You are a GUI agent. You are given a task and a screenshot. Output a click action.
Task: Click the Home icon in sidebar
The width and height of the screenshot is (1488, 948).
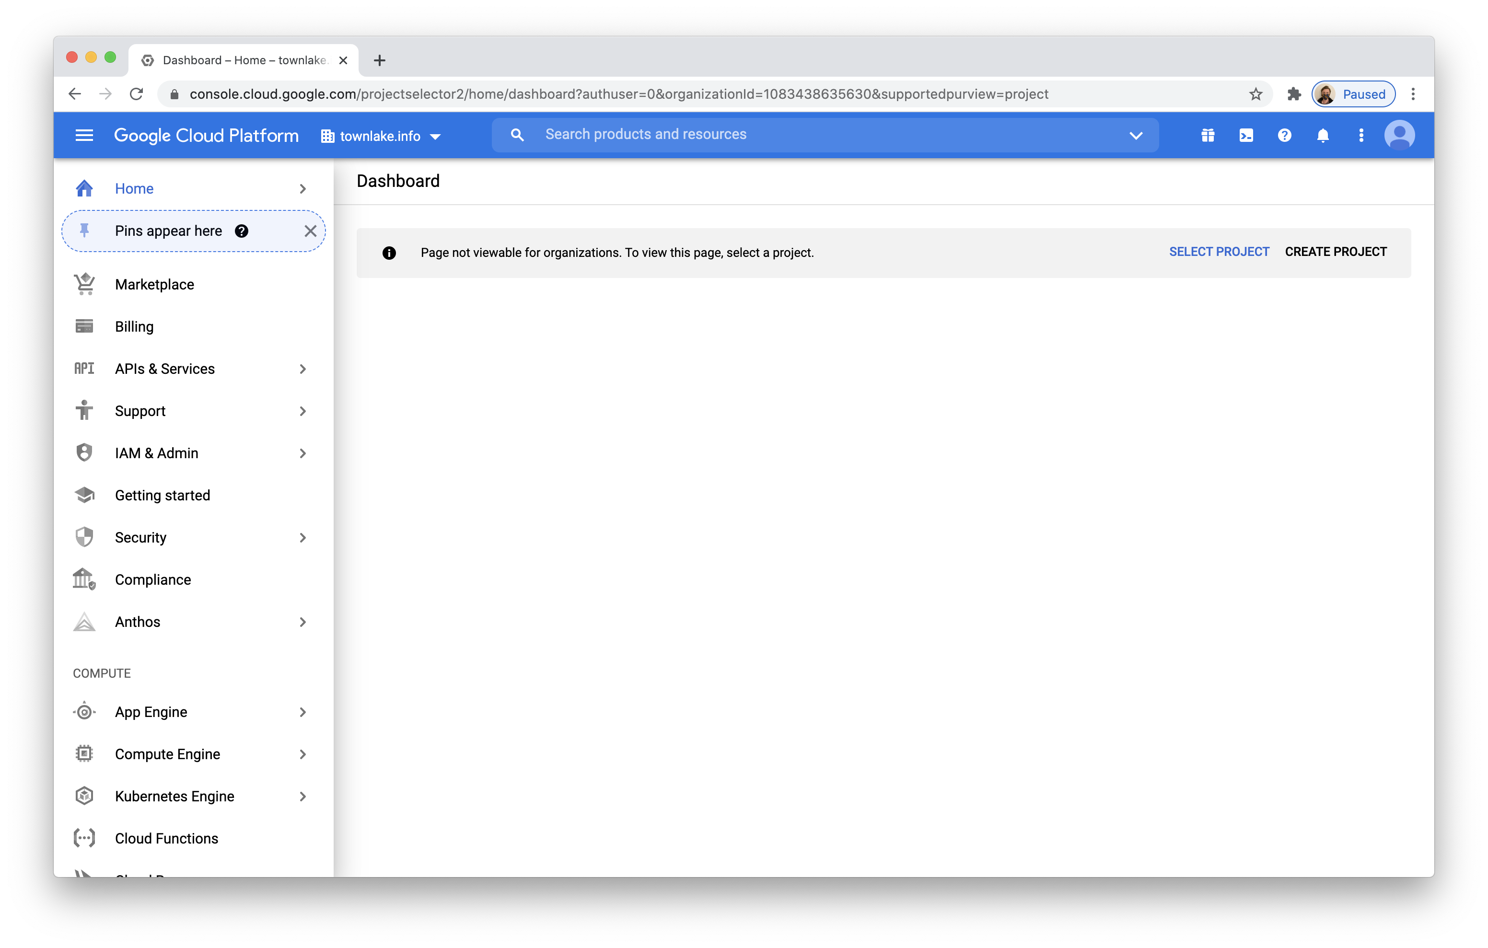pyautogui.click(x=84, y=188)
